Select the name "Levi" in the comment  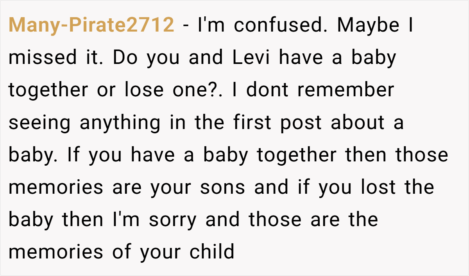point(252,58)
